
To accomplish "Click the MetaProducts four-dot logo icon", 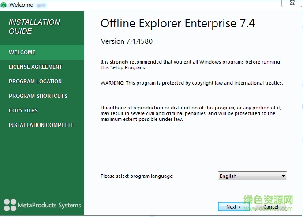I will (10, 205).
